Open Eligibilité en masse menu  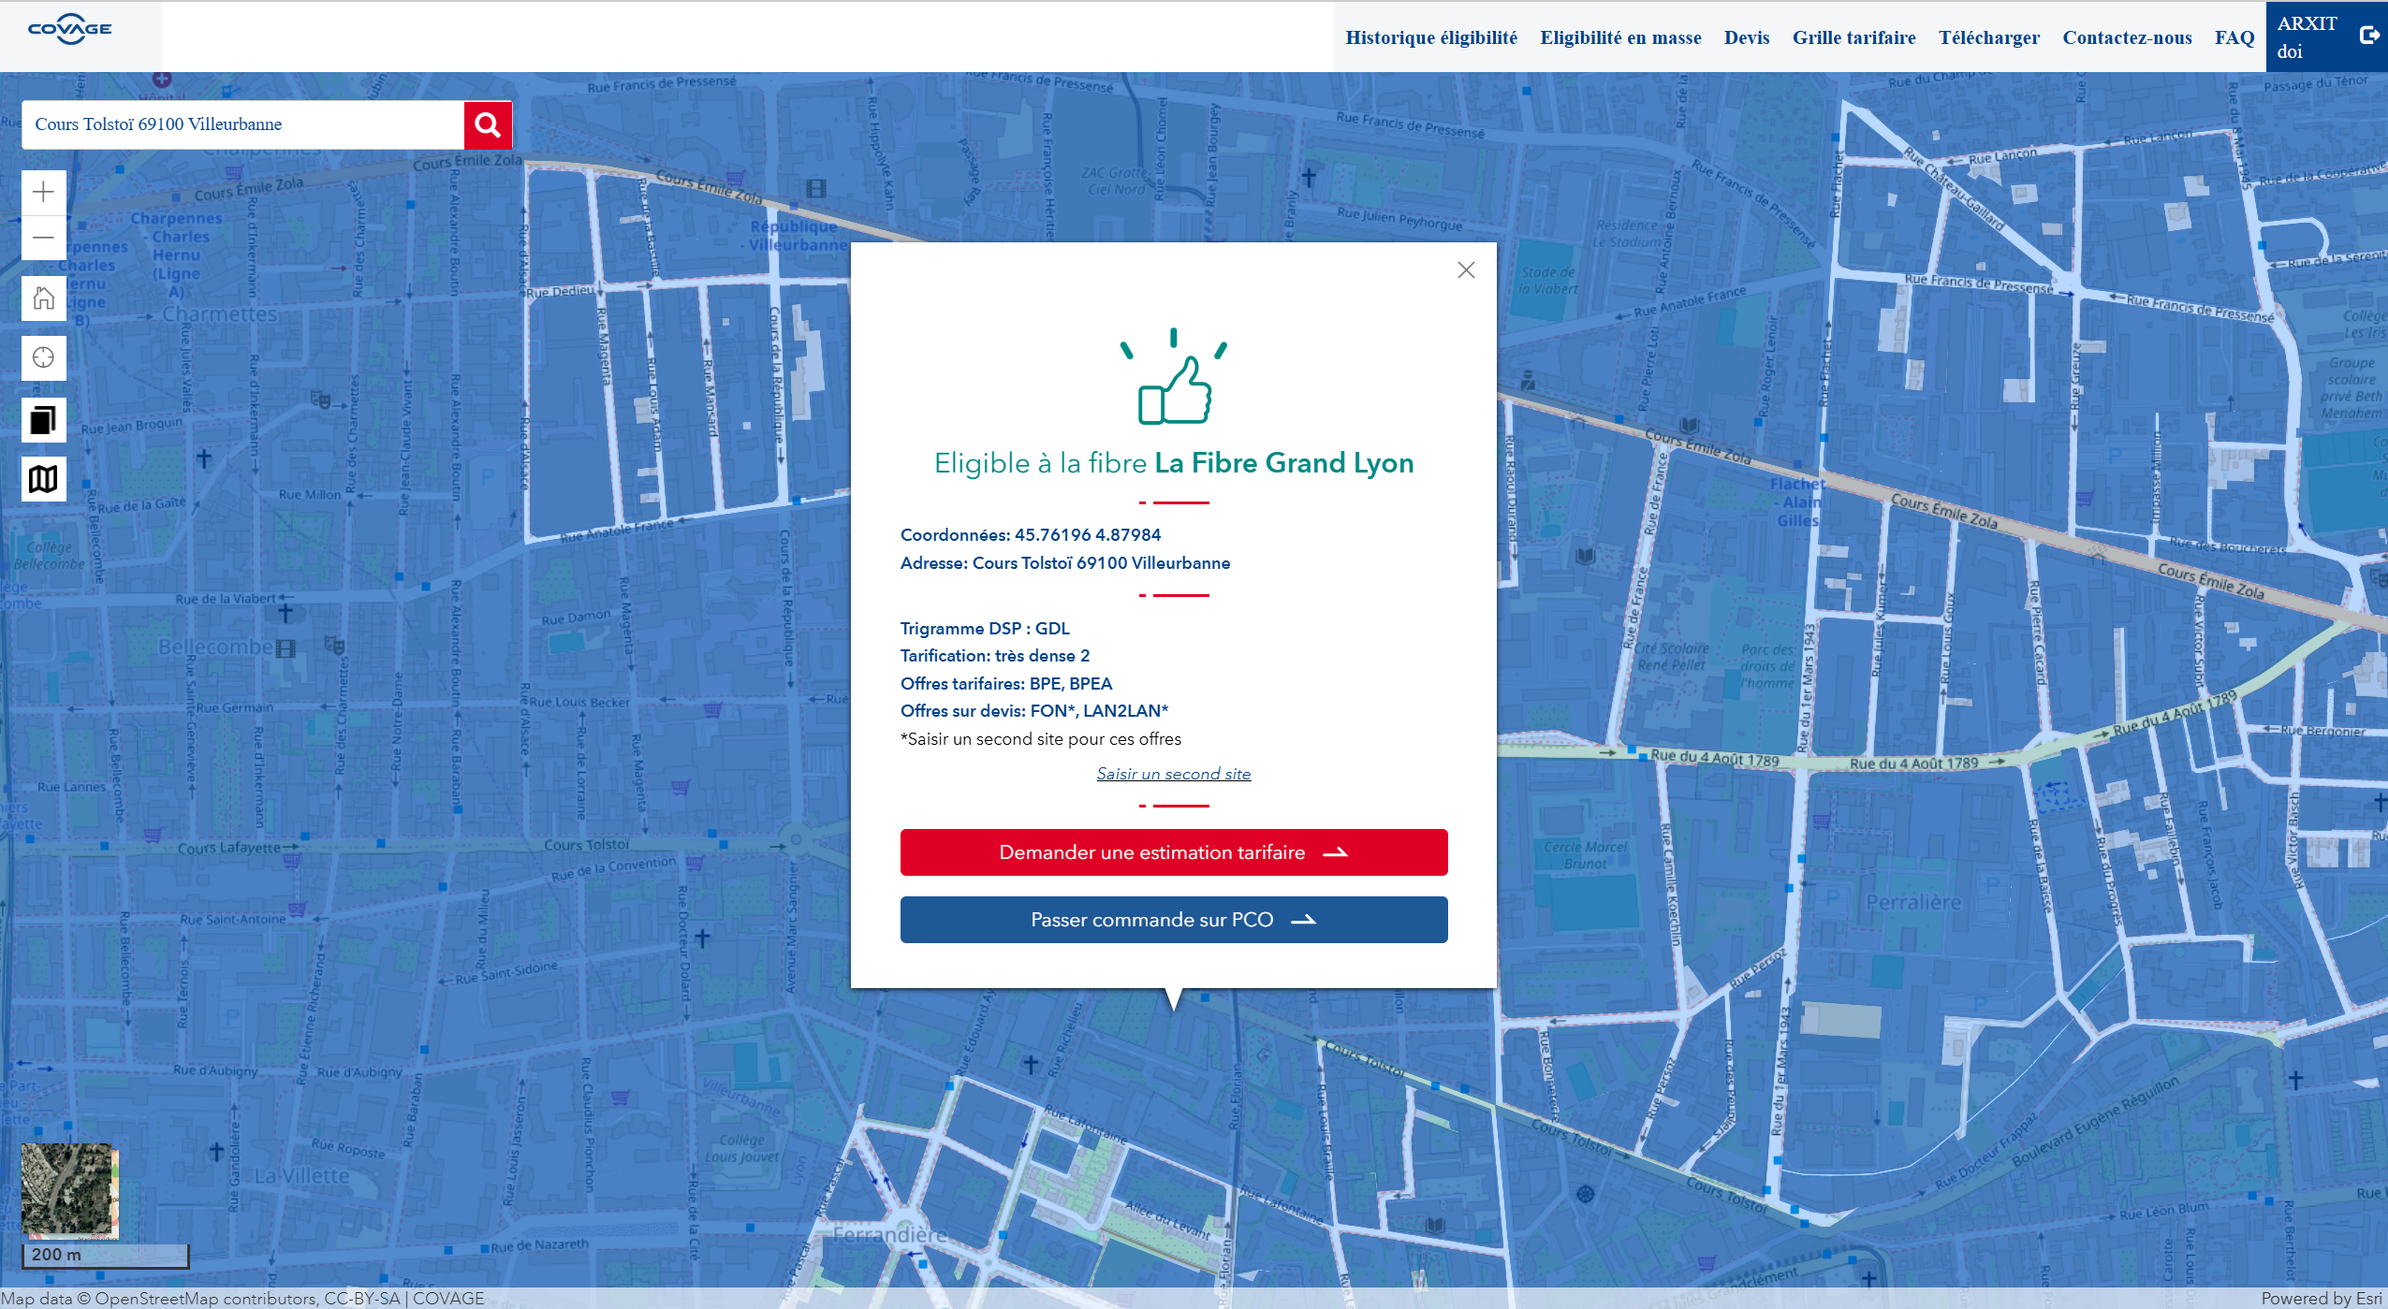(1620, 37)
